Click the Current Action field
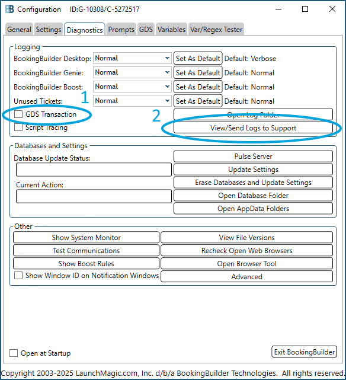 (94, 196)
